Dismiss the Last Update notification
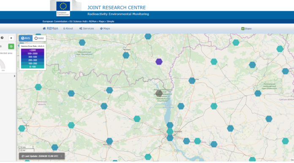The height and width of the screenshot is (163, 294). (61, 156)
